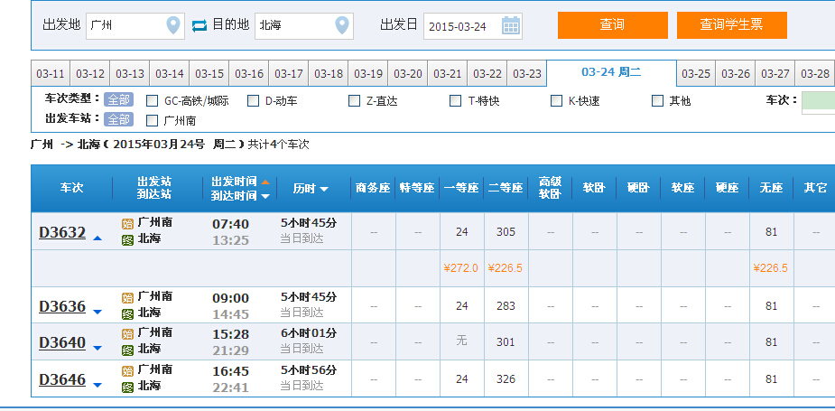Expand price details for D3640
This screenshot has height=411, width=835.
coord(97,348)
